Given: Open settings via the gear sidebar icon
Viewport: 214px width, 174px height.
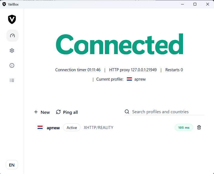Looking at the screenshot, I should (x=12, y=51).
